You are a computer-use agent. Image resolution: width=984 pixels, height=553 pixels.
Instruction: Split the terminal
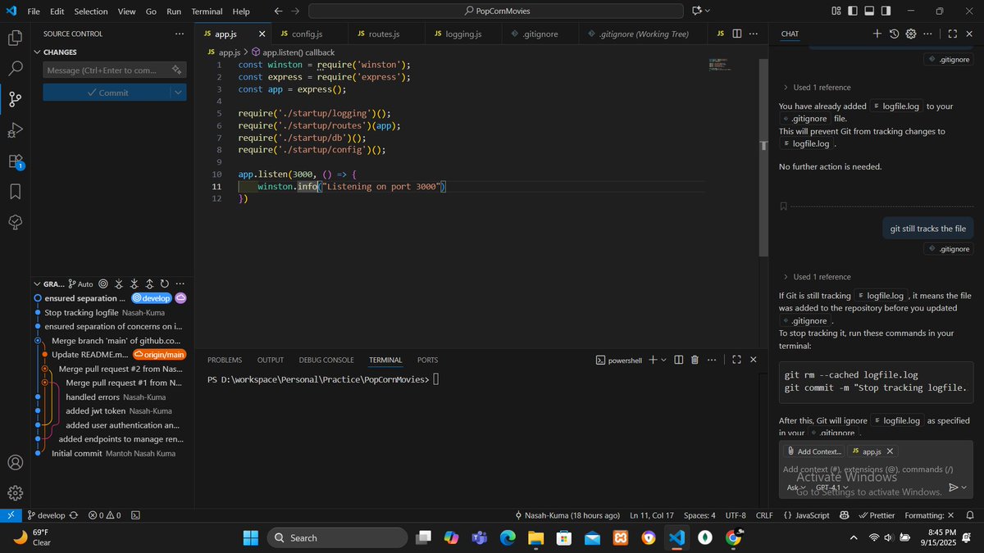tap(678, 360)
